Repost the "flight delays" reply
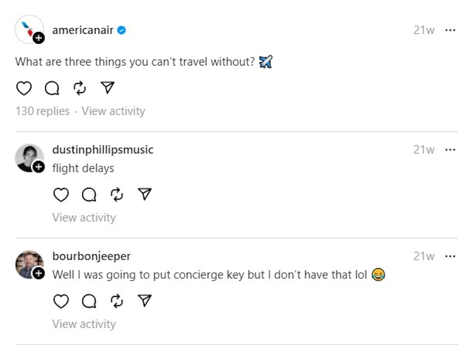Screen dimensions: 465x345 click(117, 195)
